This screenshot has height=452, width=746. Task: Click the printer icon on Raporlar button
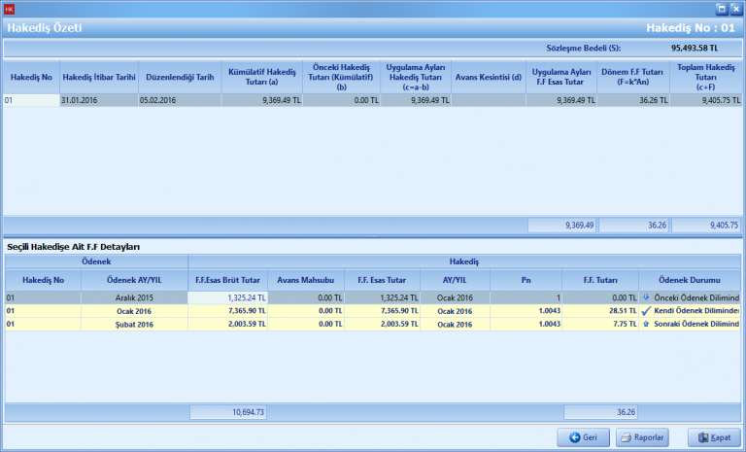pos(627,438)
